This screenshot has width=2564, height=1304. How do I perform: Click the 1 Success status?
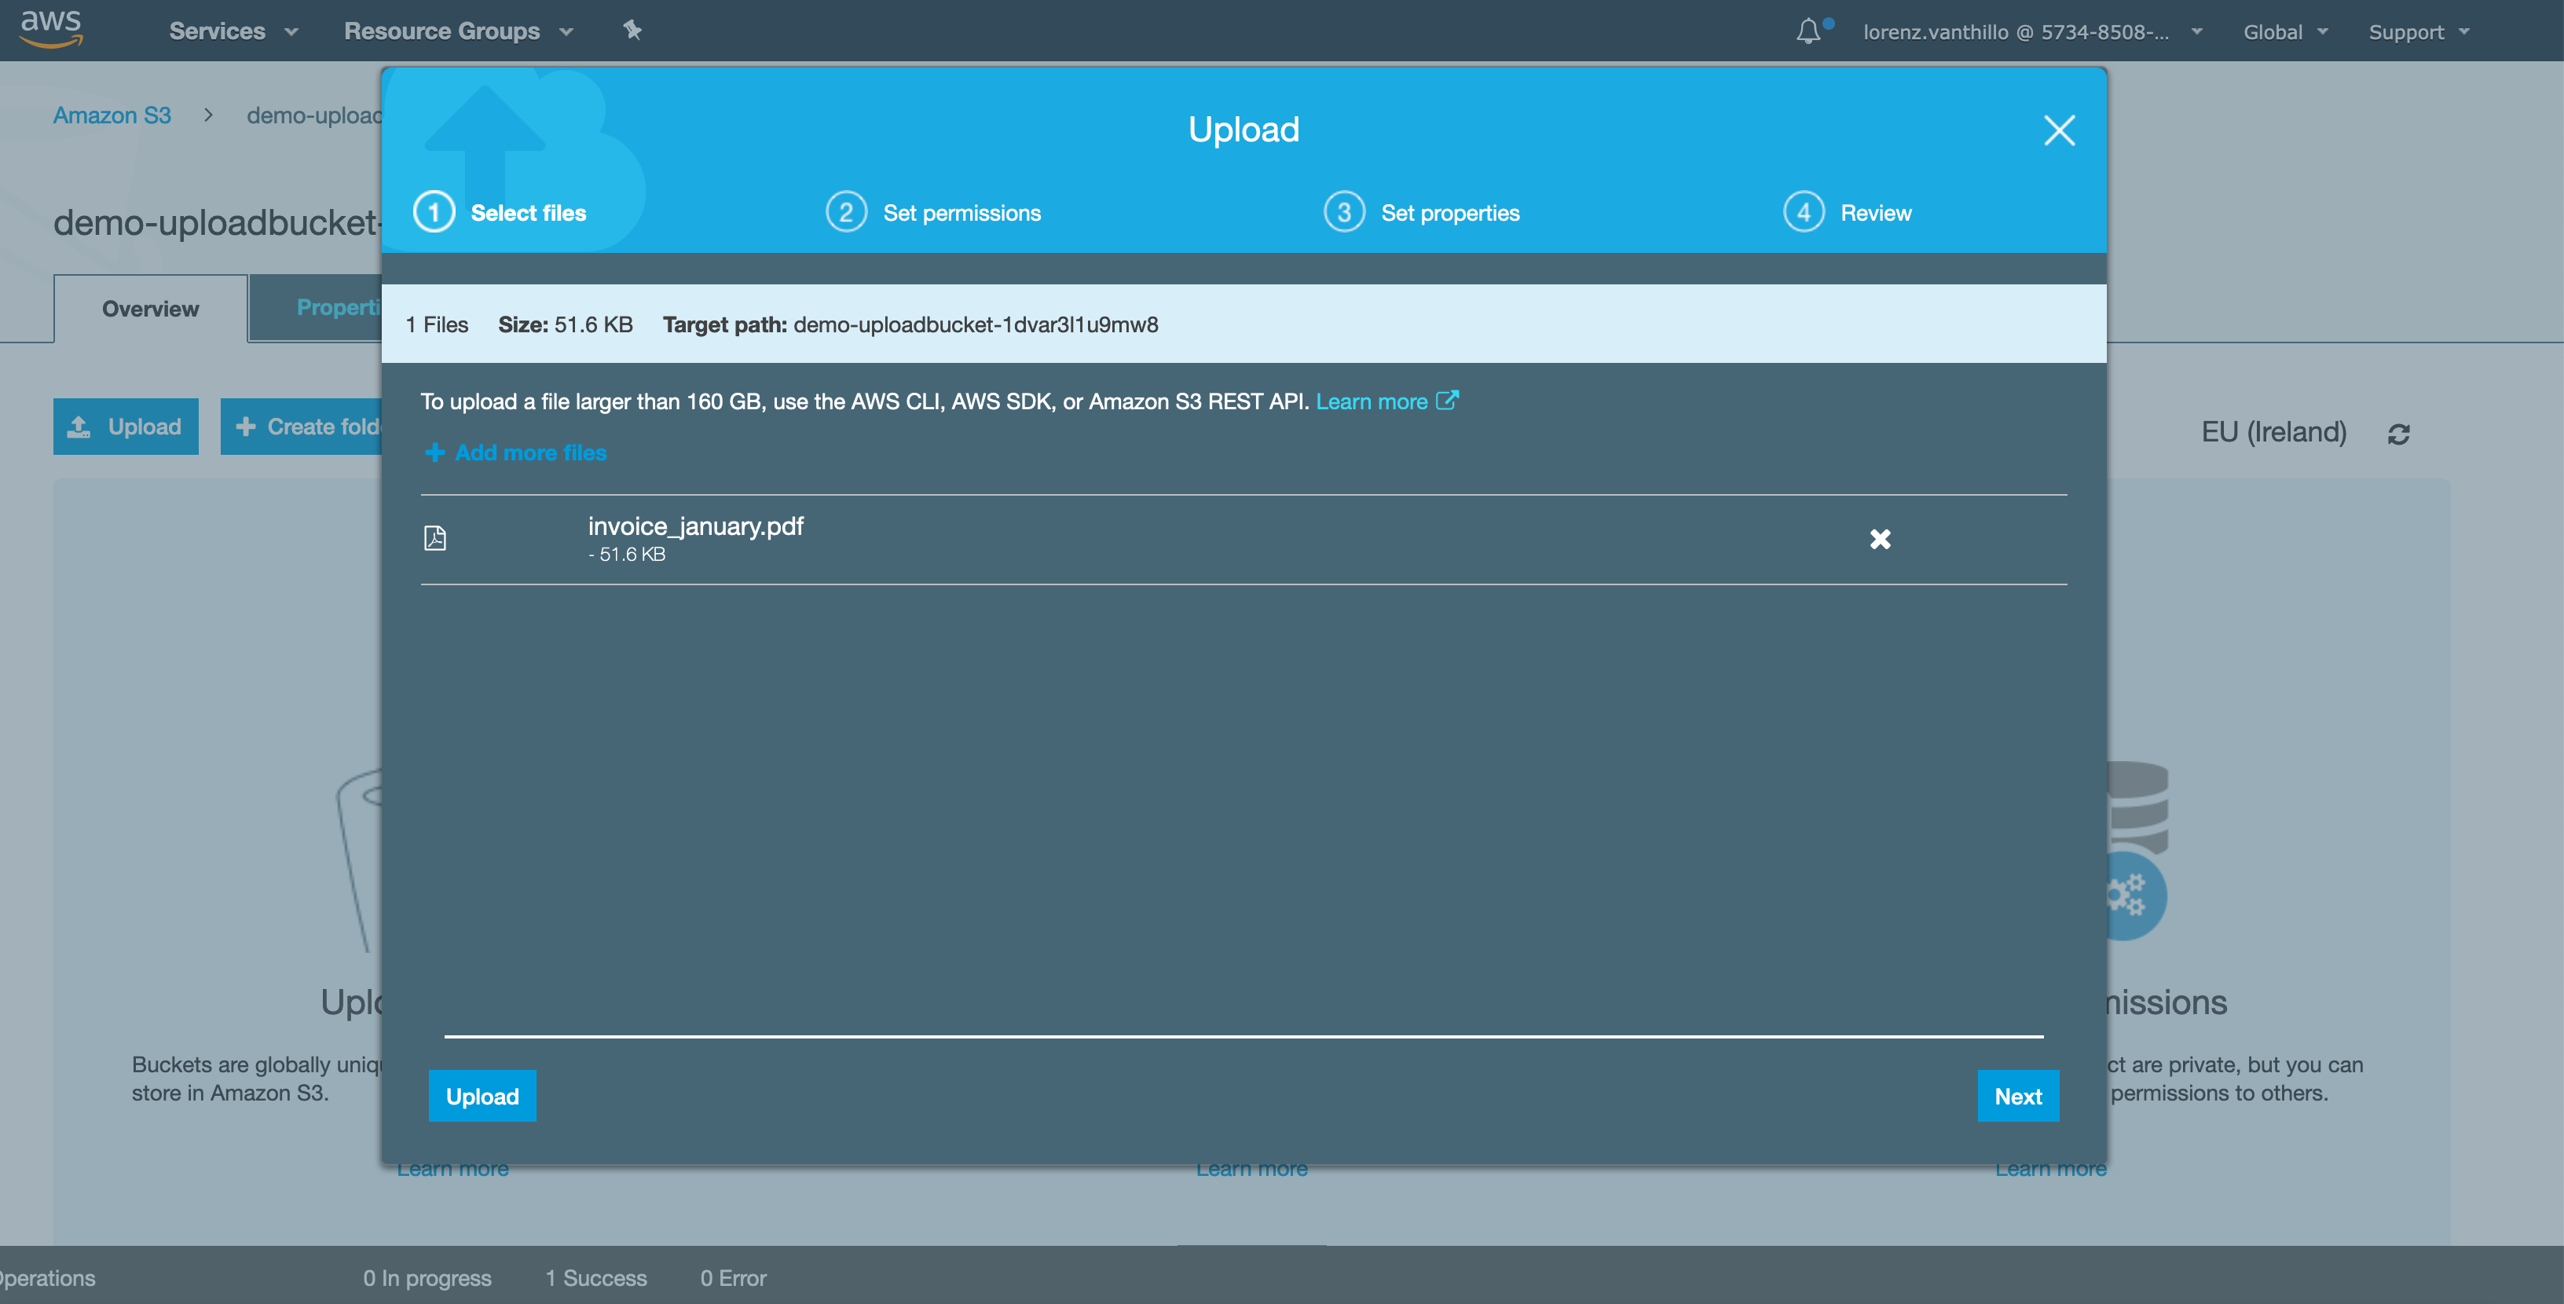595,1278
